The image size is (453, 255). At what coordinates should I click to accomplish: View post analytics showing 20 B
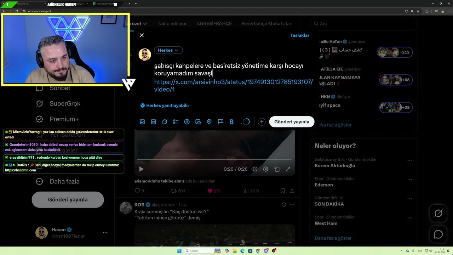pos(252,191)
